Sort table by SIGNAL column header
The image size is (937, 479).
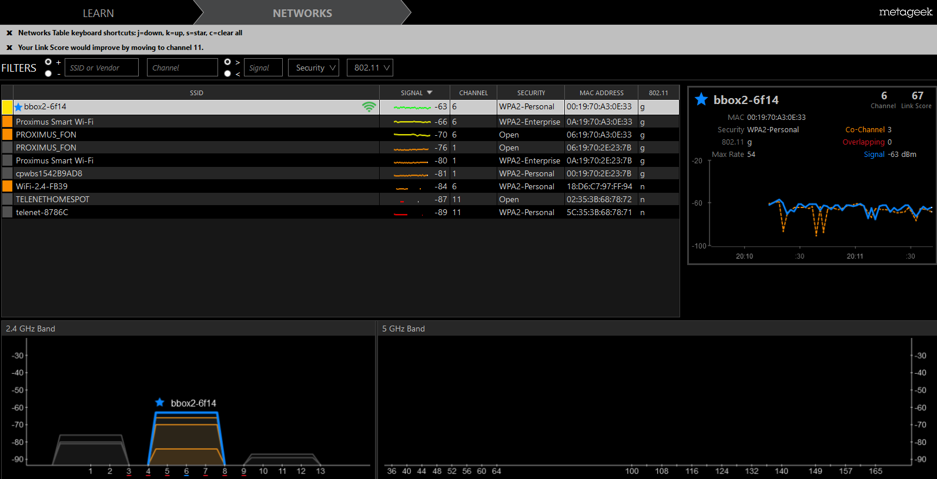click(x=415, y=93)
